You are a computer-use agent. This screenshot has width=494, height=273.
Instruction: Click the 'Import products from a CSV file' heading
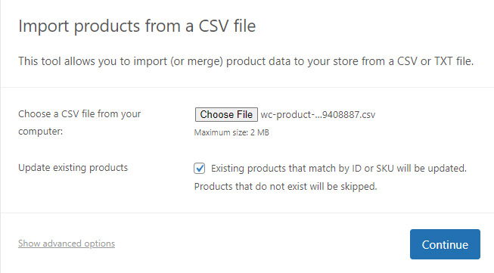tap(137, 26)
